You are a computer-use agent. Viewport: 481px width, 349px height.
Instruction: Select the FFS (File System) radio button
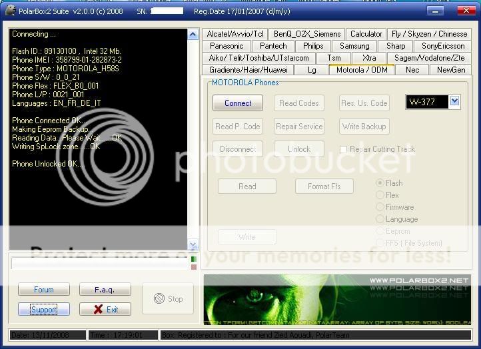[x=380, y=243]
